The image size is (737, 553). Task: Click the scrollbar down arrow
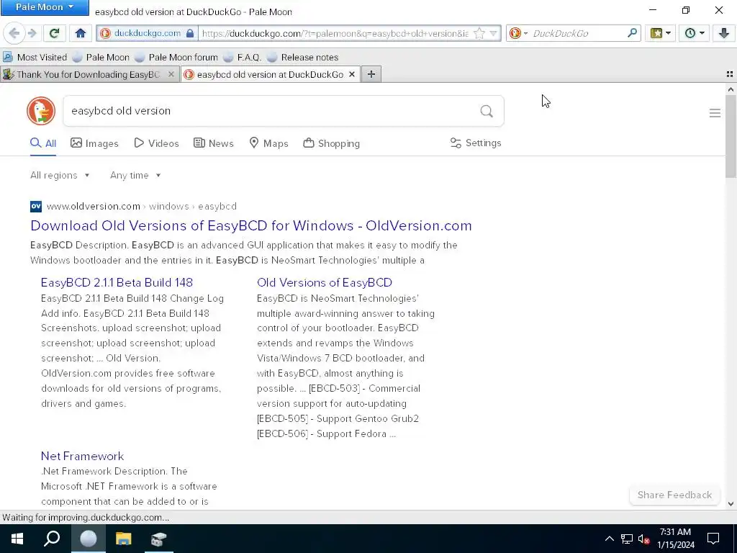pyautogui.click(x=731, y=504)
